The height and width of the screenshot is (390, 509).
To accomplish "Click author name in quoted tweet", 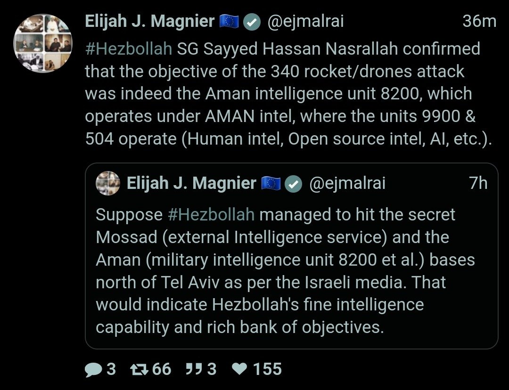I will 191,183.
